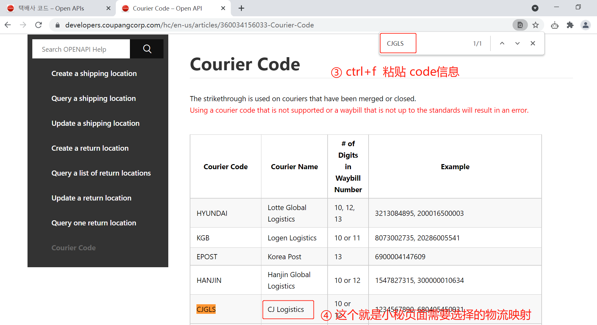Image resolution: width=597 pixels, height=325 pixels.
Task: Click the red unsupported courier code warning
Action: (359, 110)
